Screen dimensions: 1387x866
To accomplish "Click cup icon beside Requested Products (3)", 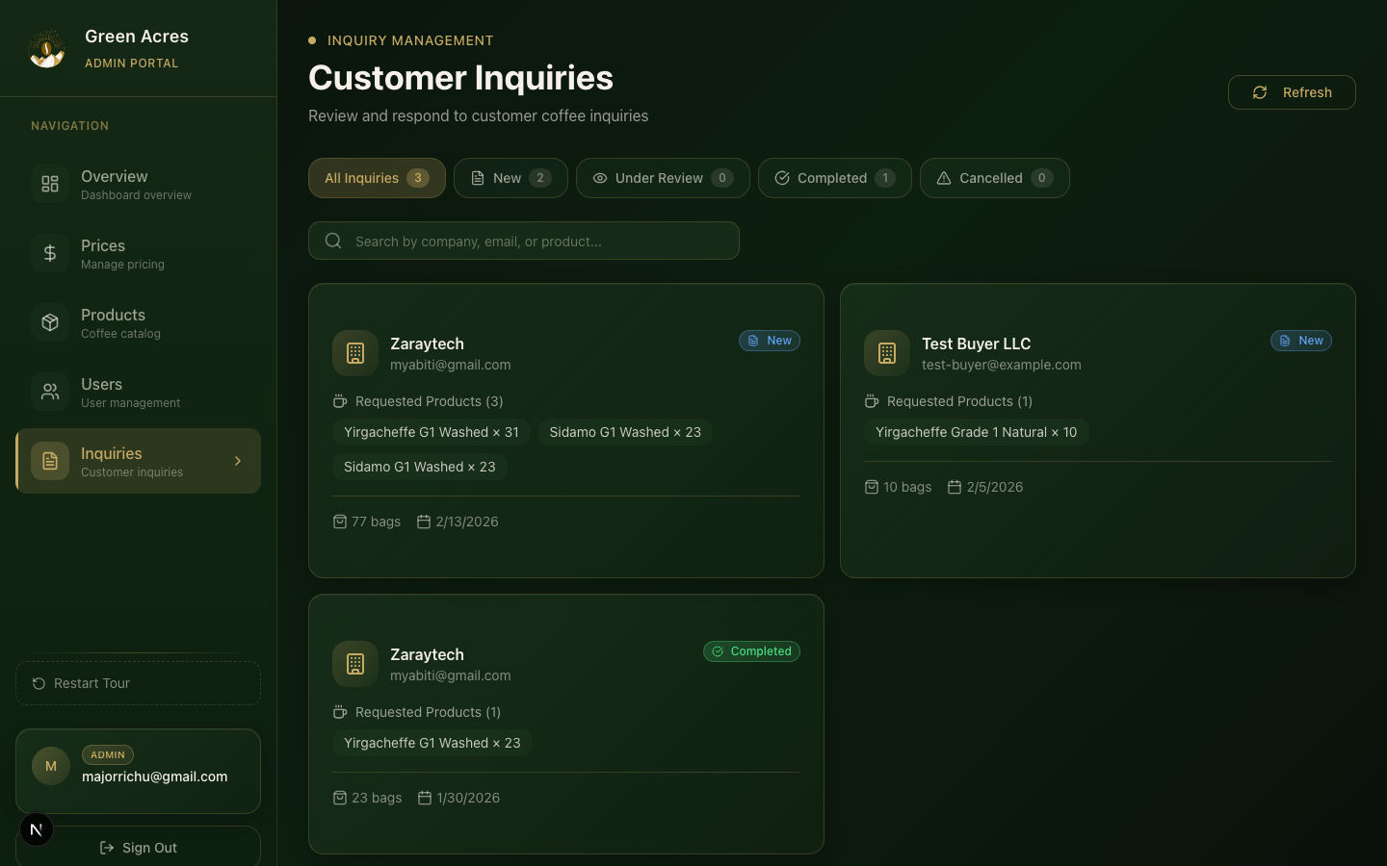I will [340, 401].
